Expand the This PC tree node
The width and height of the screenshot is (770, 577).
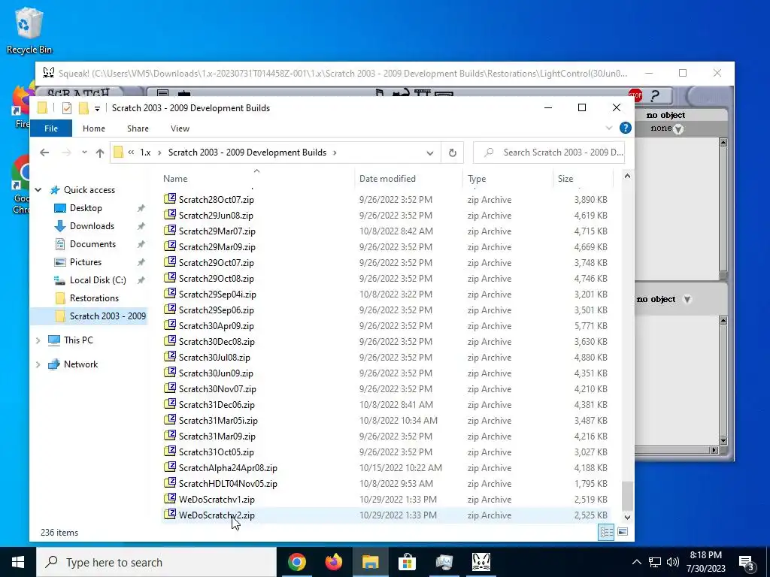point(38,340)
